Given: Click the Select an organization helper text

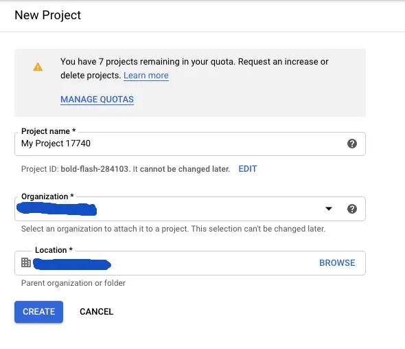Looking at the screenshot, I should coord(173,229).
